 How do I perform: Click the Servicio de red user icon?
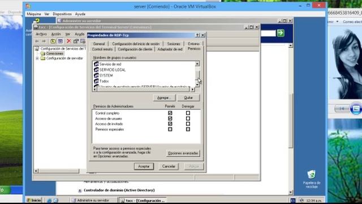(96, 64)
